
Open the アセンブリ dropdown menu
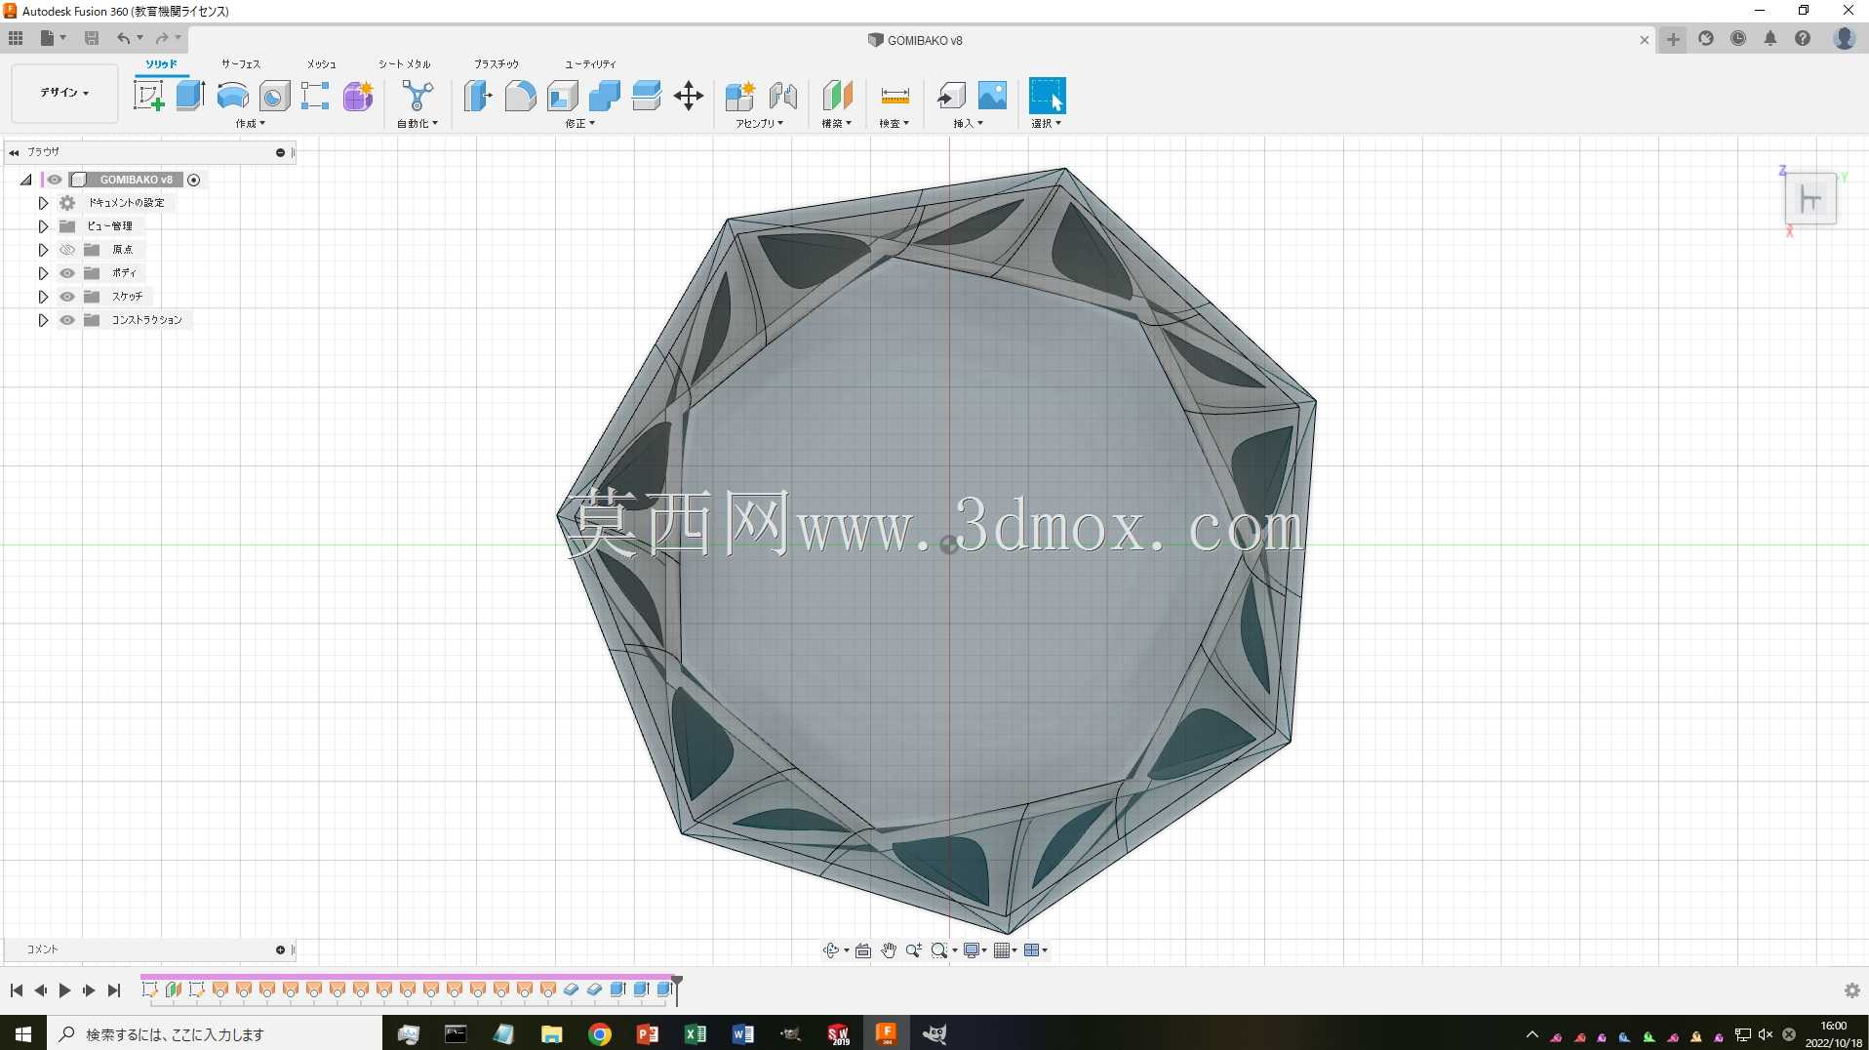click(759, 124)
